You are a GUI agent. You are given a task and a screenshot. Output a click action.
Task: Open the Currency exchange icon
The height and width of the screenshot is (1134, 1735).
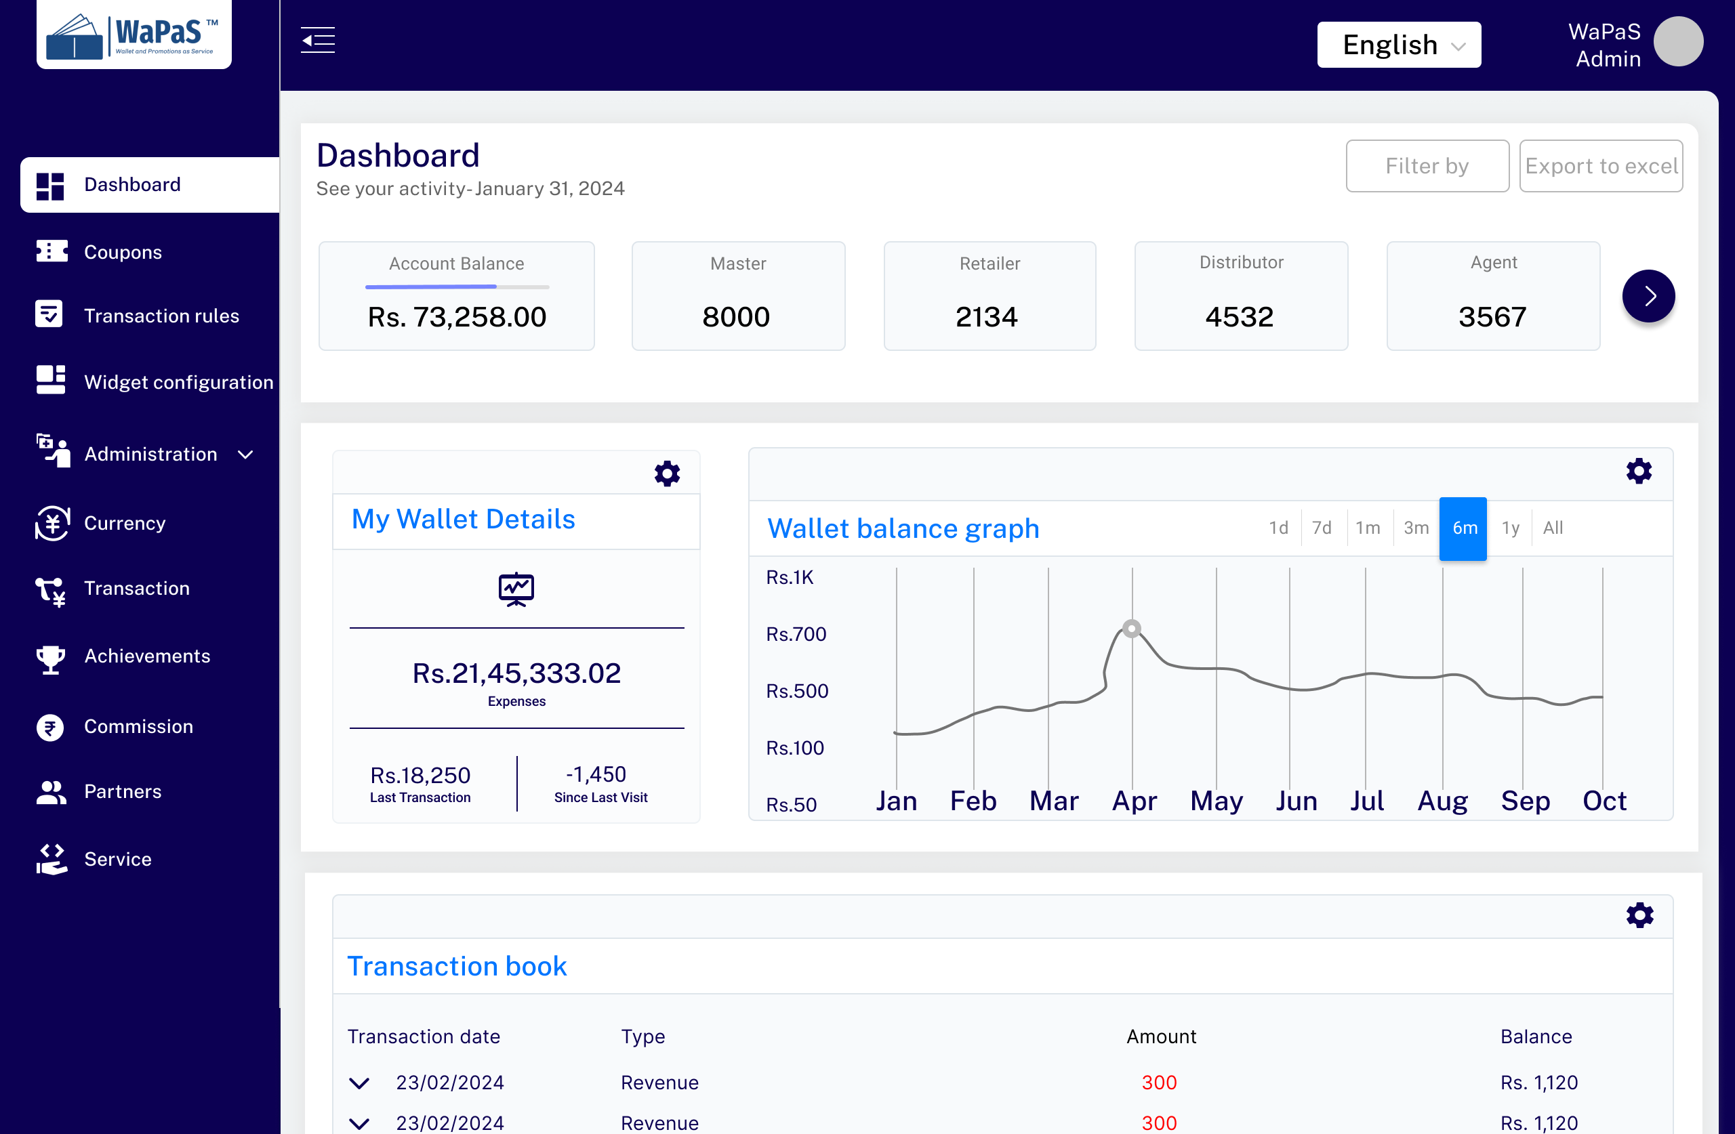tap(52, 523)
